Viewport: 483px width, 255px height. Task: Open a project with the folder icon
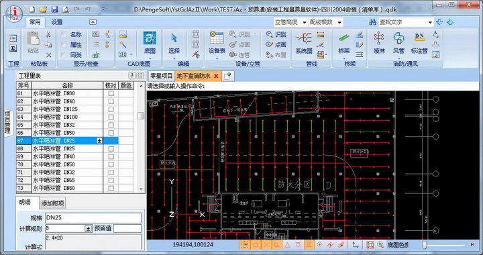pos(43,9)
